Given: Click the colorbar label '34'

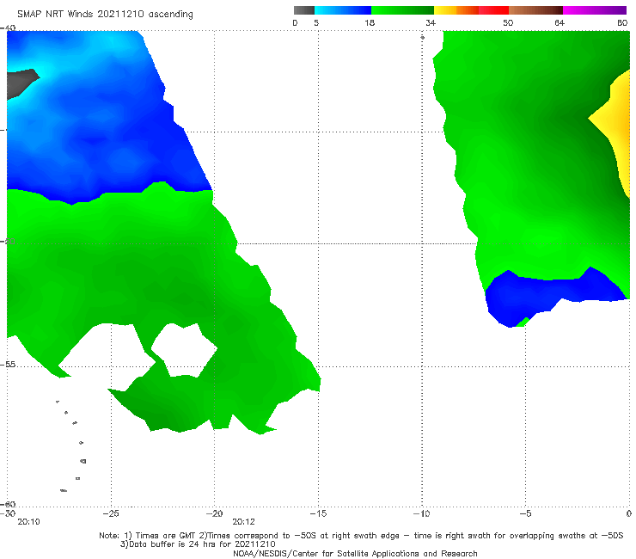Looking at the screenshot, I should tap(431, 22).
